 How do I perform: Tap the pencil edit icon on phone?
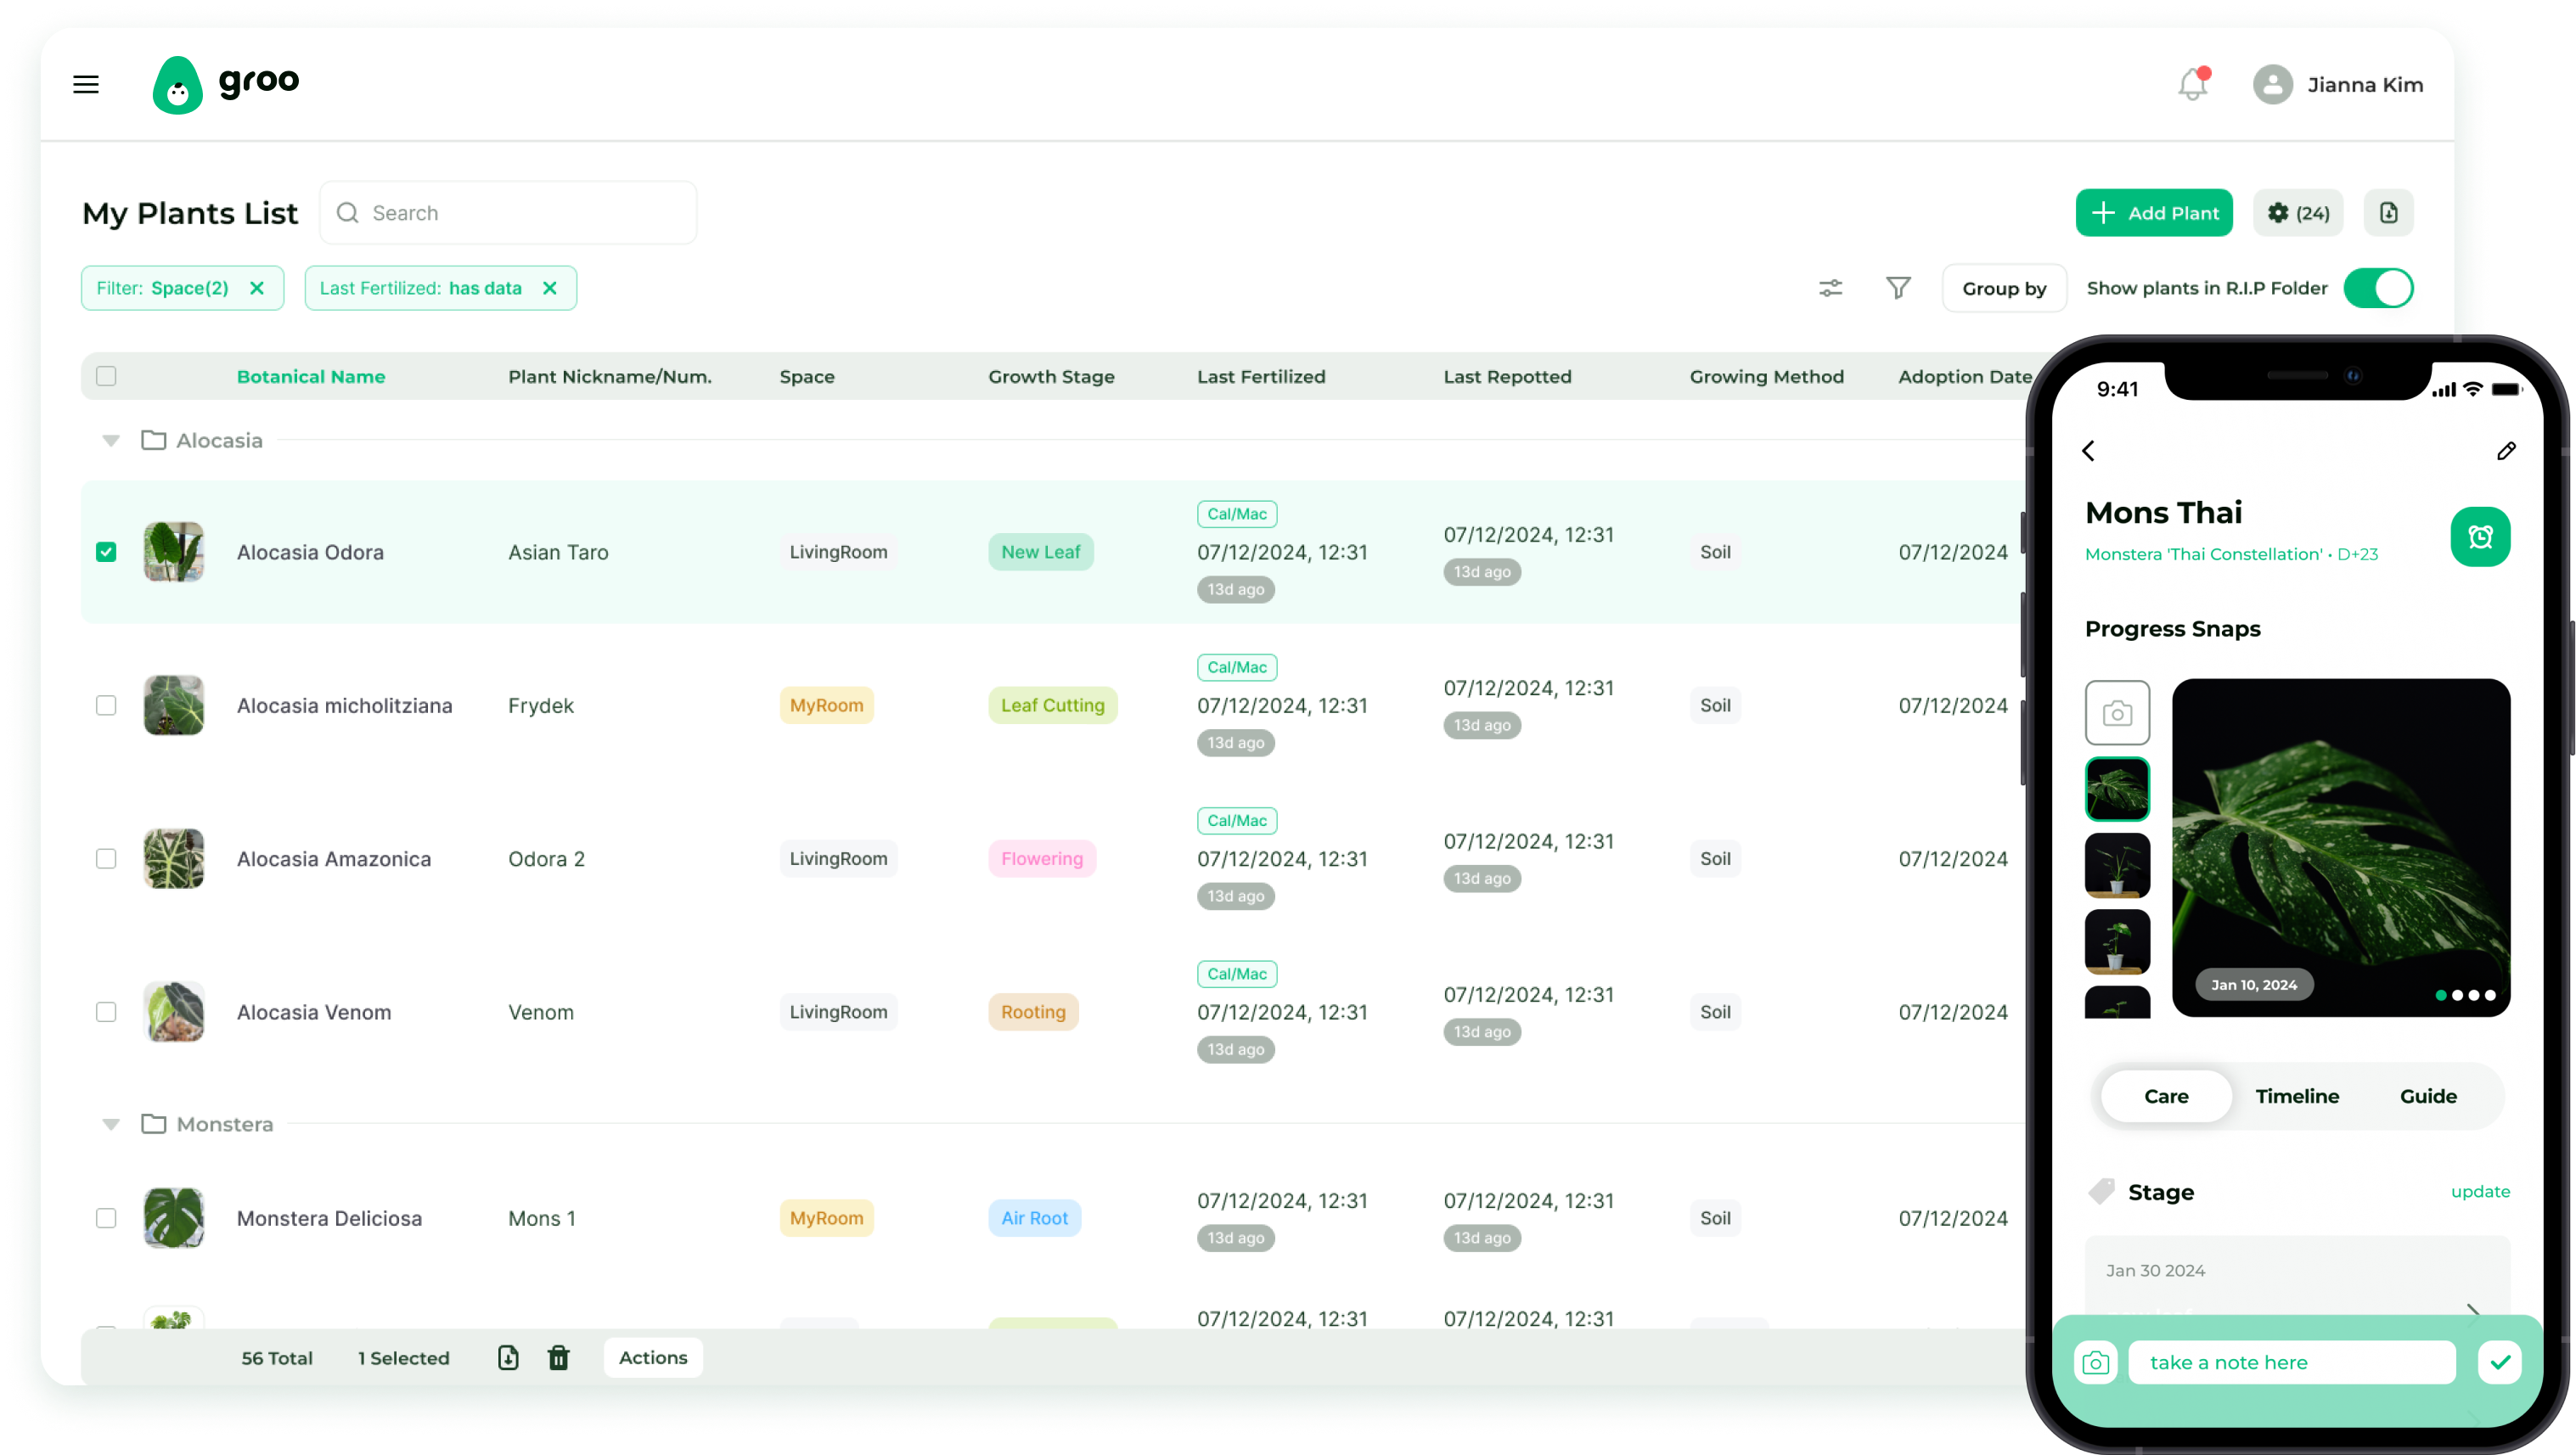click(2505, 451)
